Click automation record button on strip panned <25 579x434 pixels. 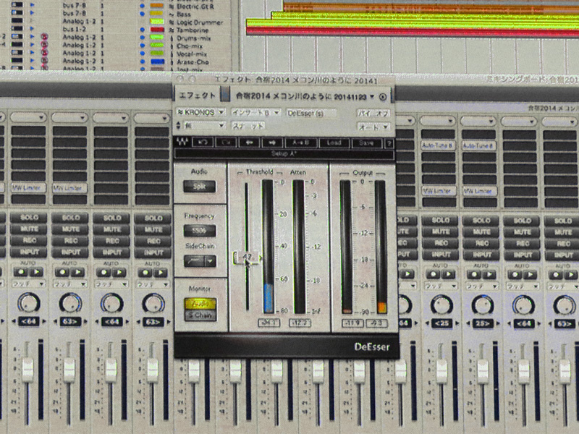tap(433, 275)
